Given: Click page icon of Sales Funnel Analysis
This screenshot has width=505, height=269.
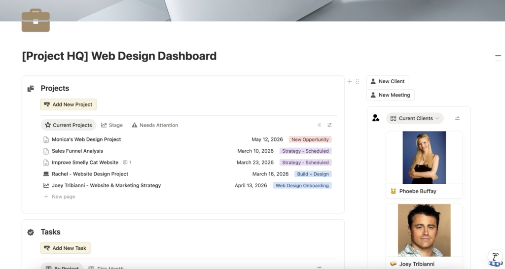Looking at the screenshot, I should coord(46,151).
